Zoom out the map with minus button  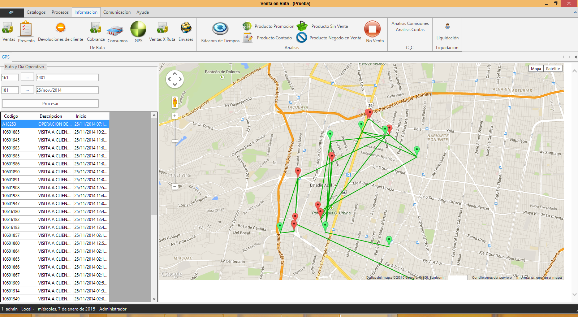click(175, 187)
